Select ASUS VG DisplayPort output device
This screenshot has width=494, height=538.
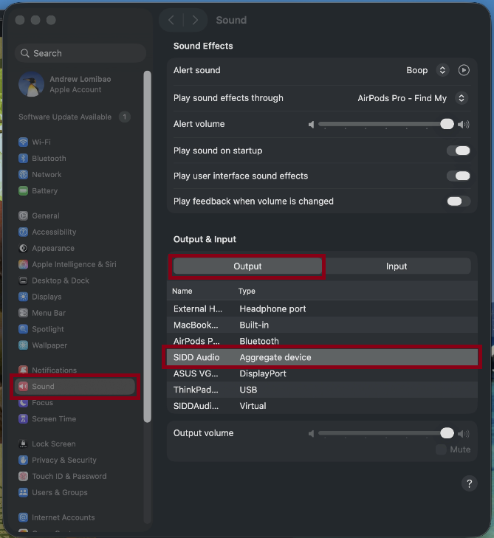323,373
